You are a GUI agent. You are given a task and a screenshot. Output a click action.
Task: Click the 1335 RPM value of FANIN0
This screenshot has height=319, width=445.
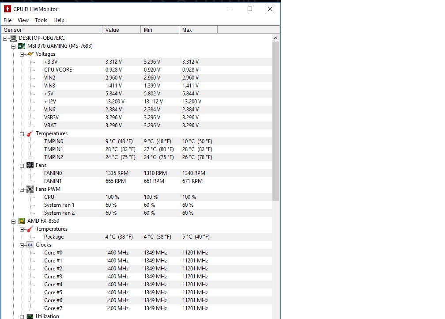117,173
